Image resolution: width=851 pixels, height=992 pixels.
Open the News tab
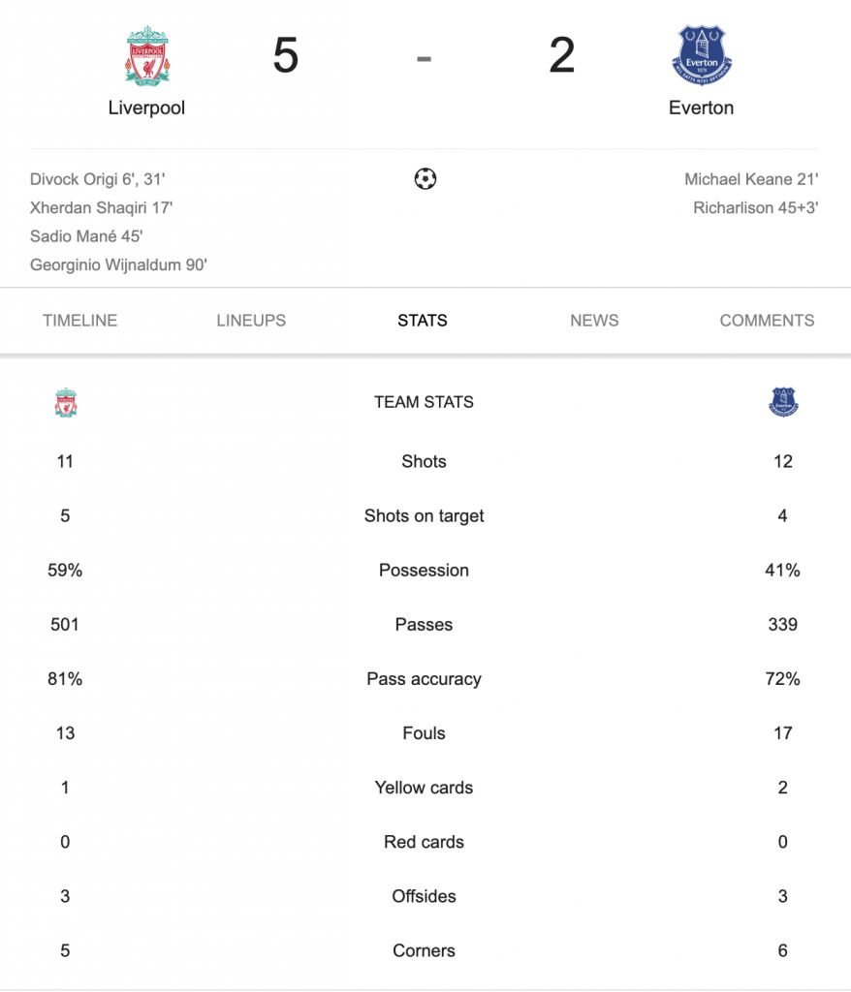click(x=594, y=321)
